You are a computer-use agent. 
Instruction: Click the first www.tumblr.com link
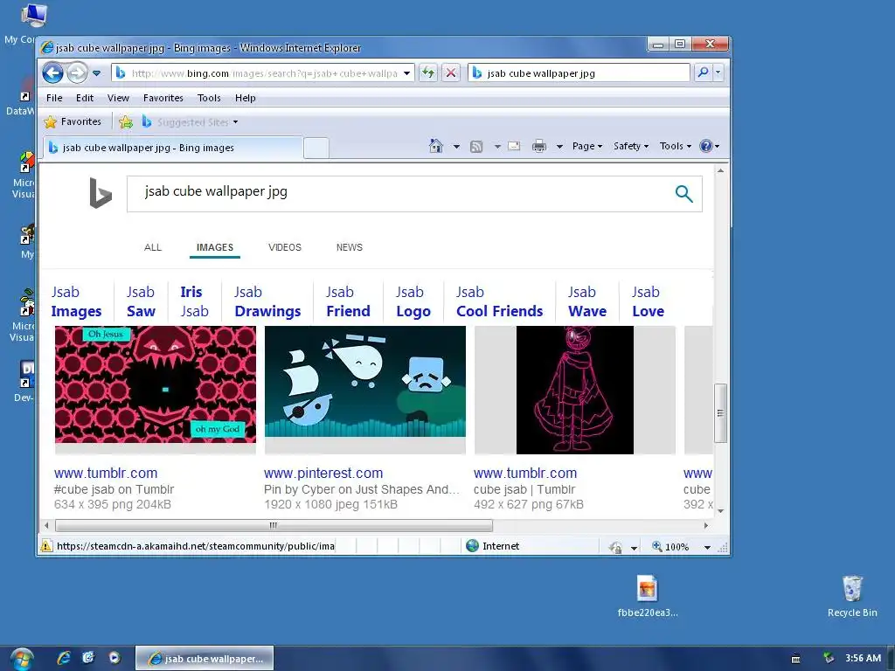[106, 473]
